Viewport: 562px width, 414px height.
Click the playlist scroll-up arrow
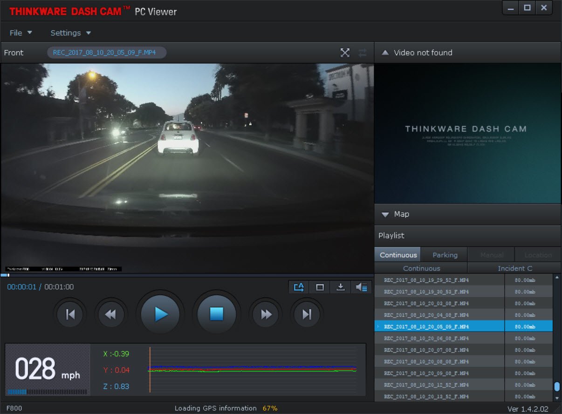[557, 278]
